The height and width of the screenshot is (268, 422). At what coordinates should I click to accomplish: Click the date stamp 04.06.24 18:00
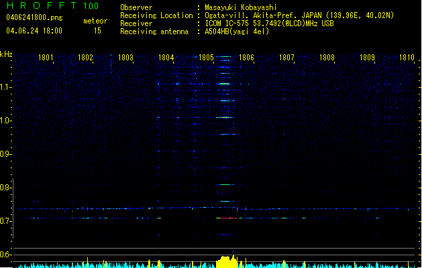coord(34,31)
